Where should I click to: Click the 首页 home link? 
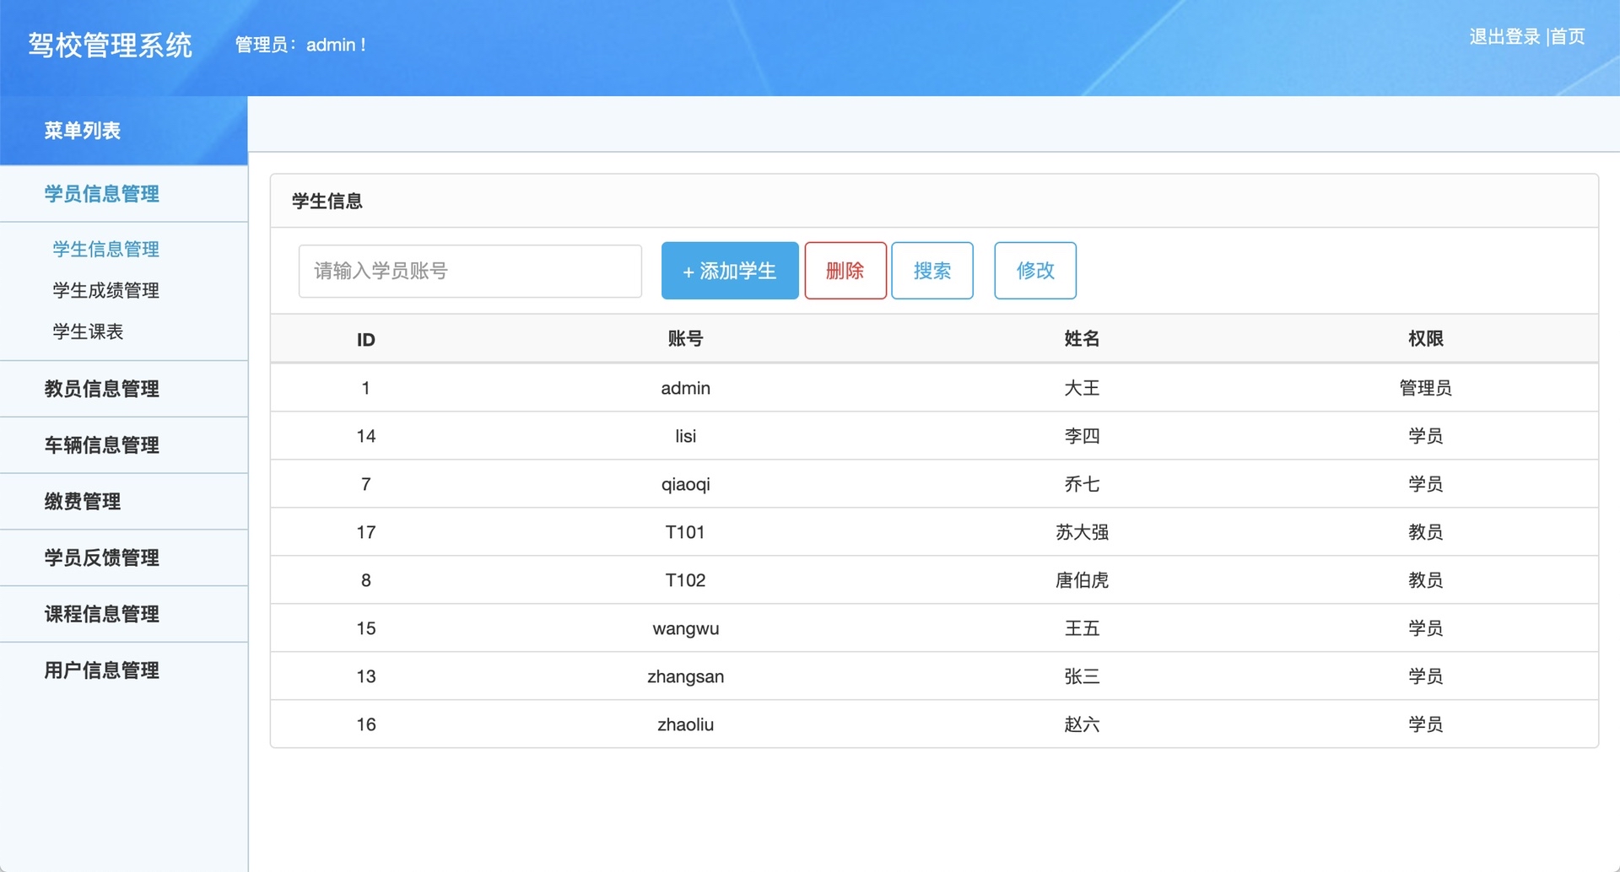1567,35
